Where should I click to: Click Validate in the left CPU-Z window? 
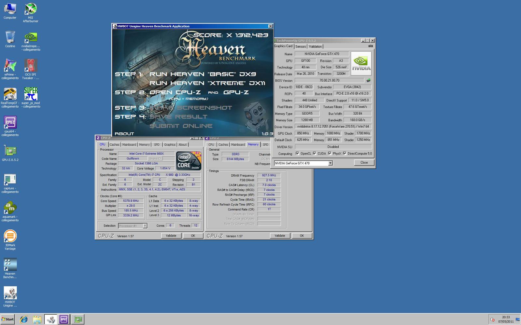[171, 236]
